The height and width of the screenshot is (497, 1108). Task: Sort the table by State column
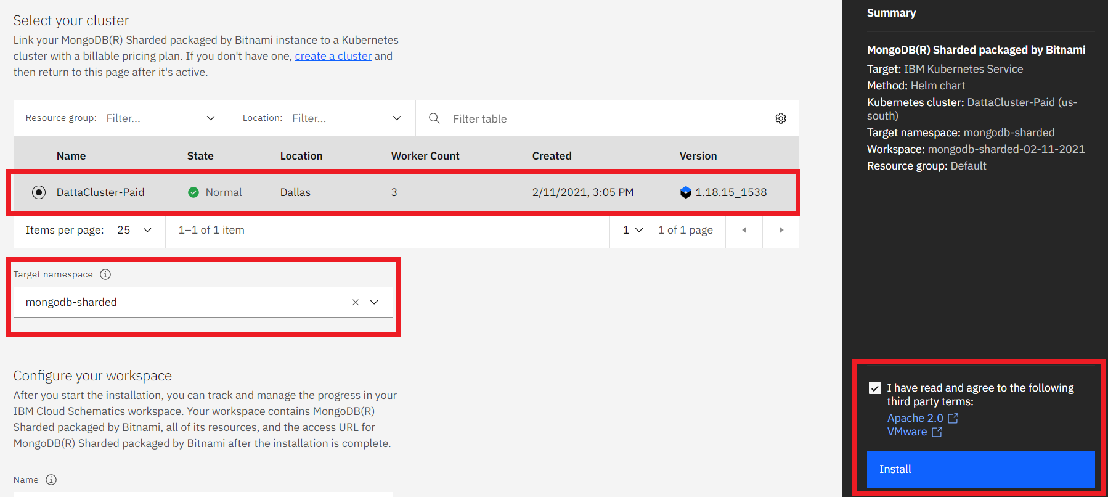pyautogui.click(x=200, y=156)
